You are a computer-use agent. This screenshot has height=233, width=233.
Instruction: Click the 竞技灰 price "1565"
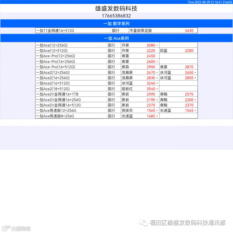coord(151,111)
